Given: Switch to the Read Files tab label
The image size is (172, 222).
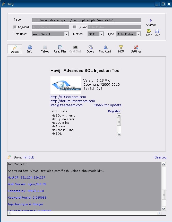Looking at the screenshot, I should coord(60,51).
